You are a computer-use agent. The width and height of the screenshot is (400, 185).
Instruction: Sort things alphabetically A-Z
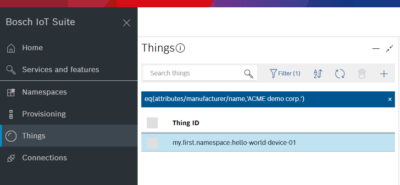click(318, 74)
